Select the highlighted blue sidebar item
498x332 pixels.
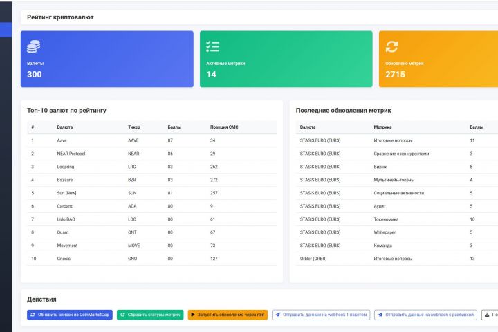tap(6, 30)
